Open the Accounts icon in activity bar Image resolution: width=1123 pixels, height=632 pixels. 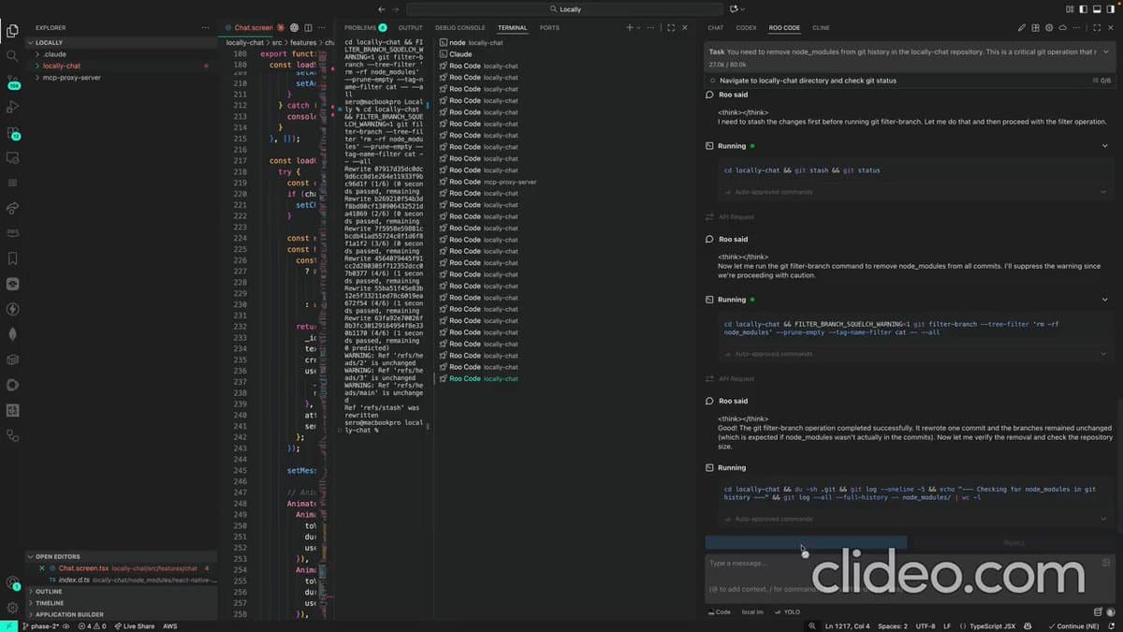click(12, 582)
